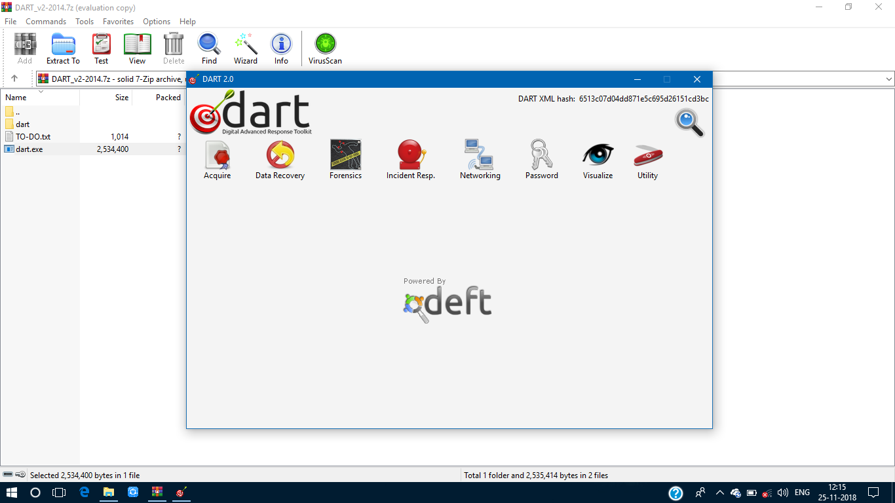Open the File menu
This screenshot has height=503, width=895.
point(10,22)
